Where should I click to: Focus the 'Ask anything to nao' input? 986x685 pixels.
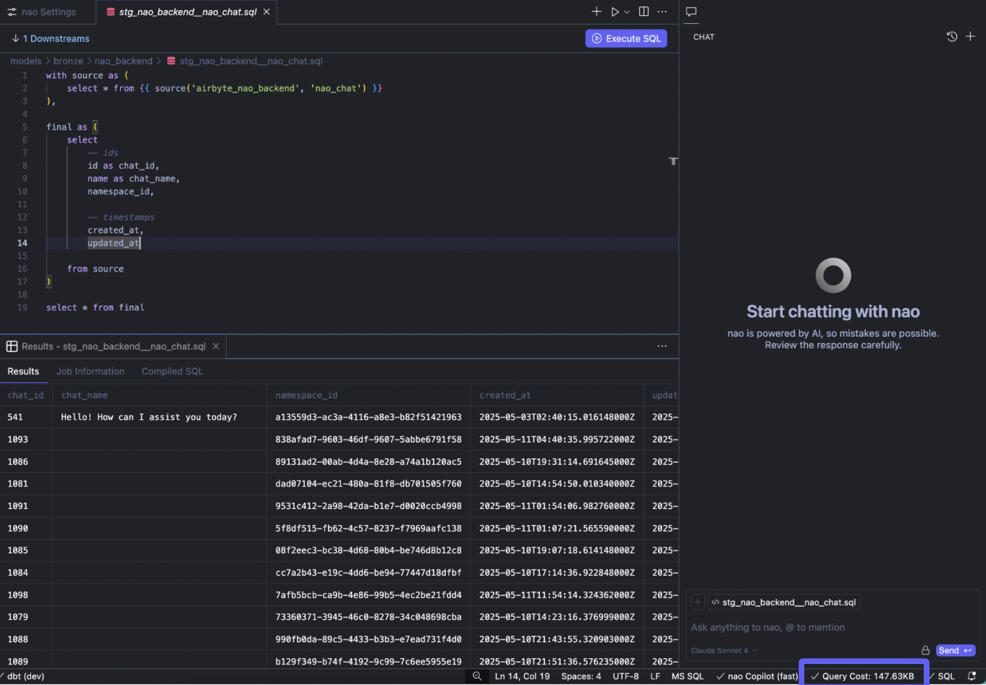[x=833, y=628]
